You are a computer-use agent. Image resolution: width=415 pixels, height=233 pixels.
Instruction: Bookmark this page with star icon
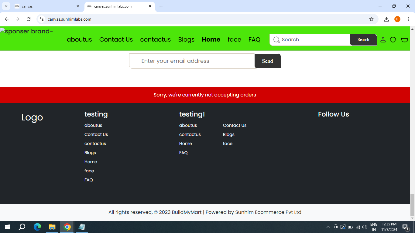click(x=371, y=19)
